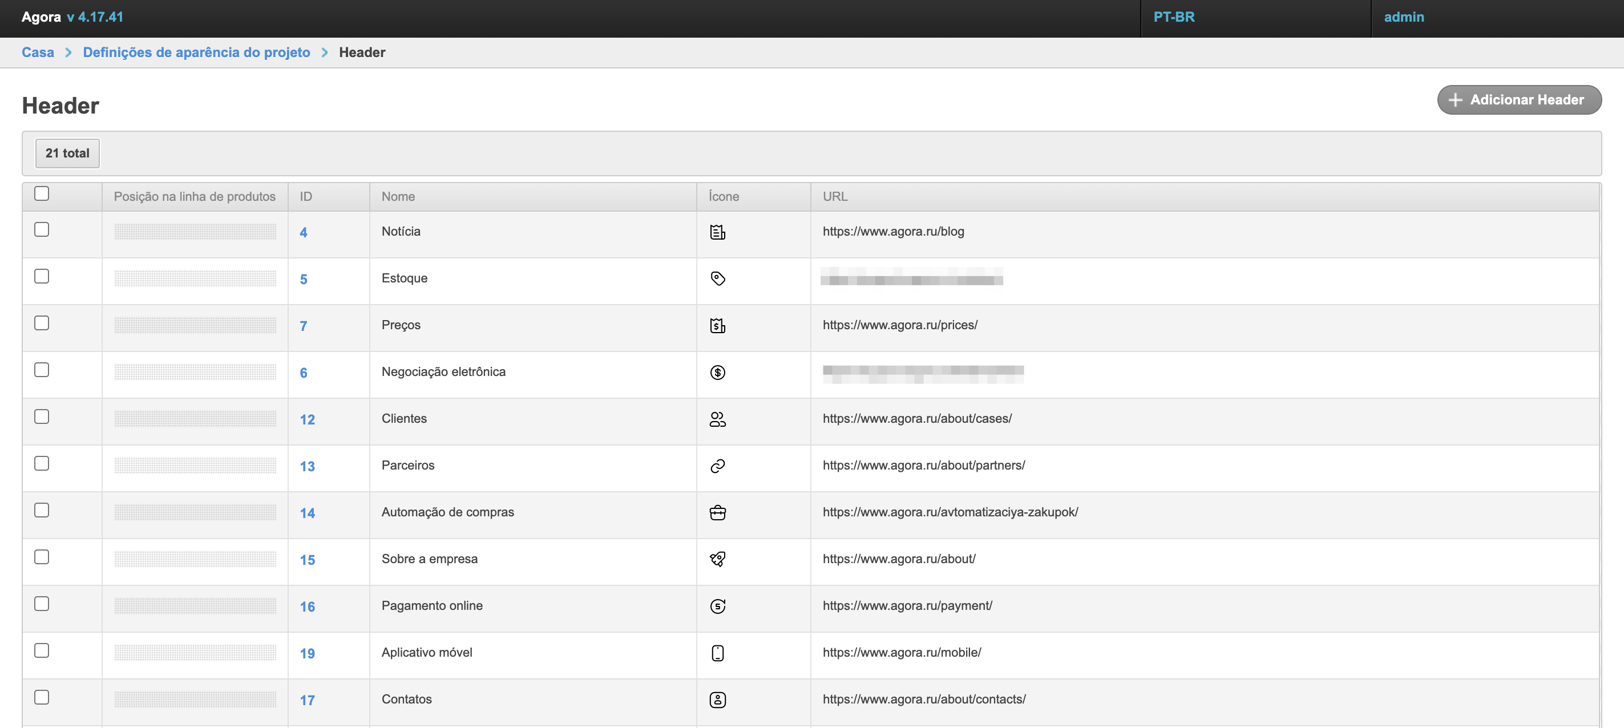The image size is (1624, 728).
Task: Open the admin user menu
Action: click(x=1403, y=17)
